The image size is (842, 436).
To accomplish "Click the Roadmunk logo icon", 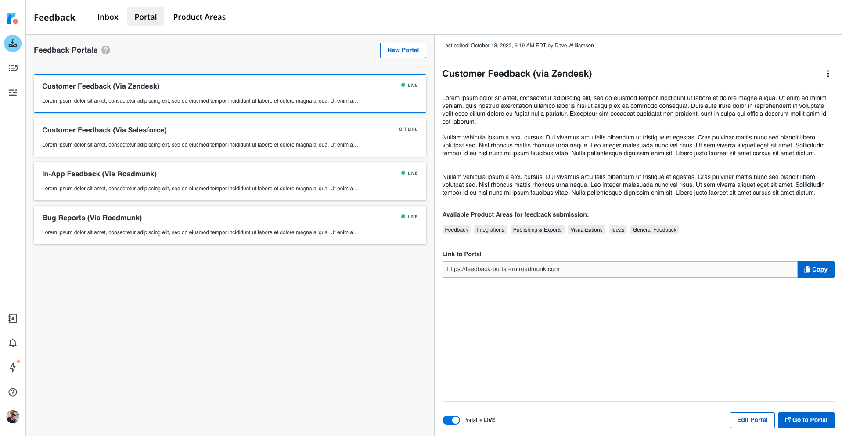I will (x=12, y=18).
